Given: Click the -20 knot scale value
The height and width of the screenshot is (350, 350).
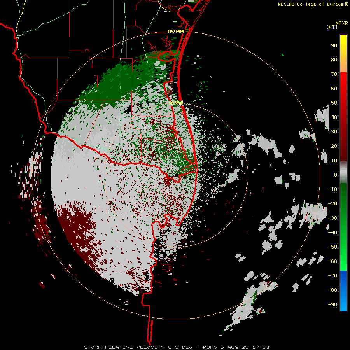Looking at the screenshot, I should (x=332, y=203).
